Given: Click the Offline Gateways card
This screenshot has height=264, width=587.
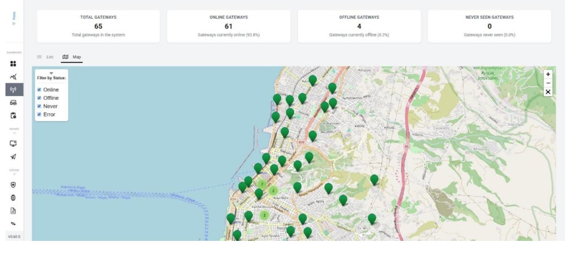Looking at the screenshot, I should (359, 26).
